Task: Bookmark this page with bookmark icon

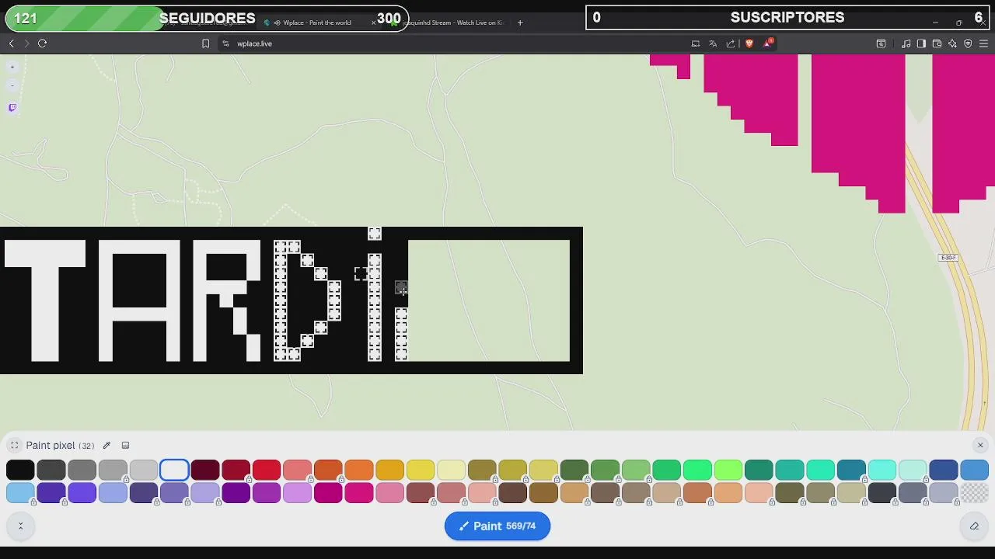Action: (x=205, y=43)
